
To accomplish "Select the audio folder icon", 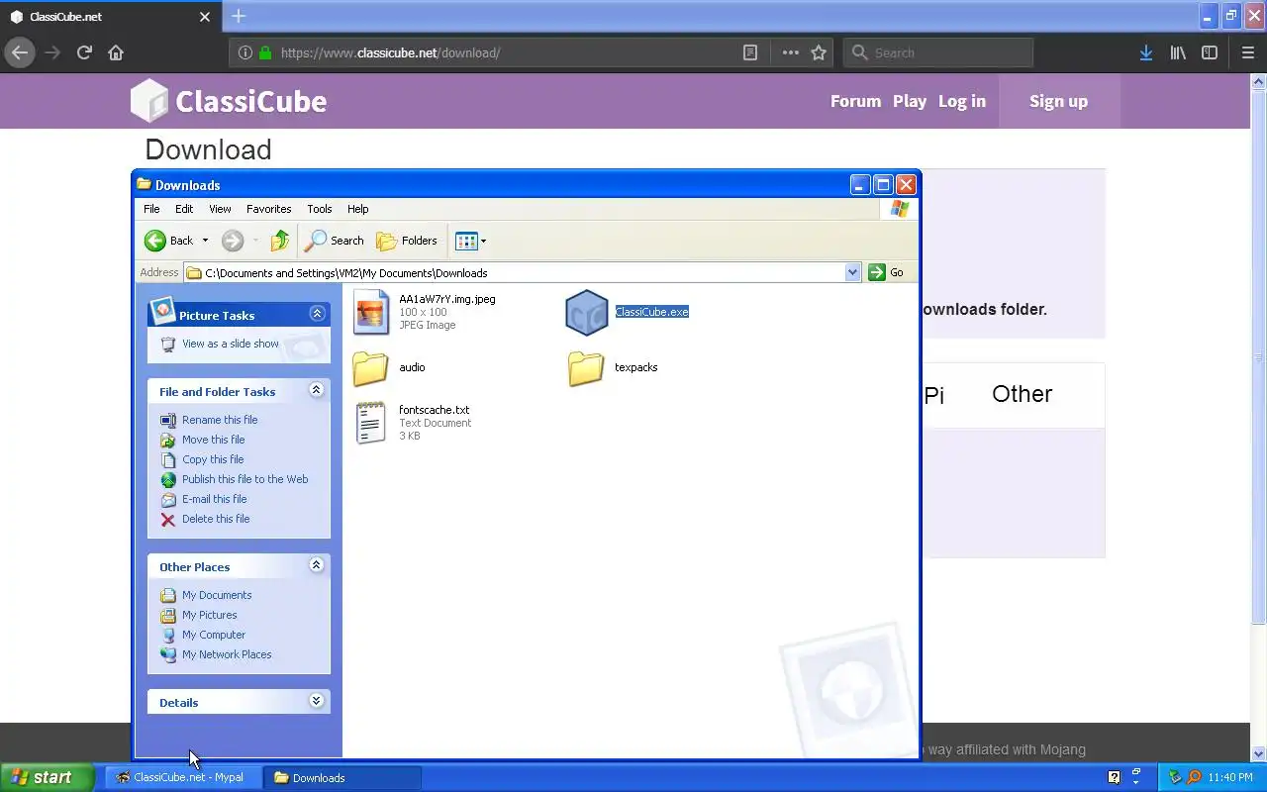I will pos(371,367).
